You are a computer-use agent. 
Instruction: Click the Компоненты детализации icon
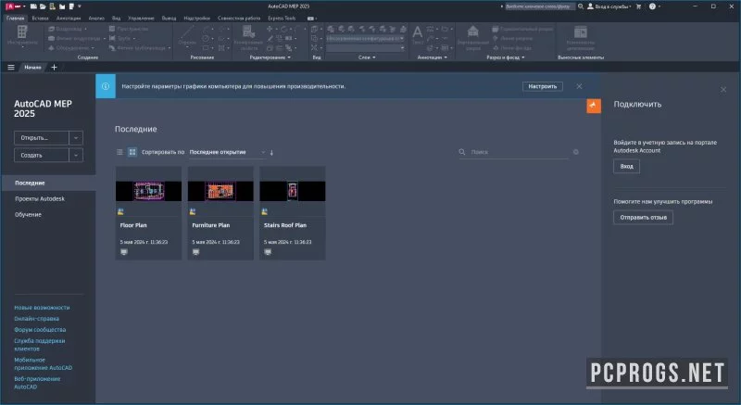coord(581,32)
